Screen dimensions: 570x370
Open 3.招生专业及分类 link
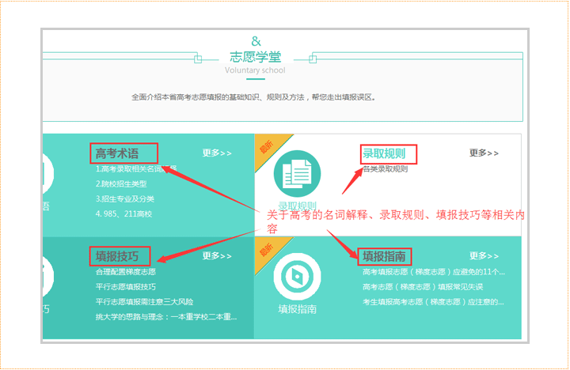click(x=125, y=199)
